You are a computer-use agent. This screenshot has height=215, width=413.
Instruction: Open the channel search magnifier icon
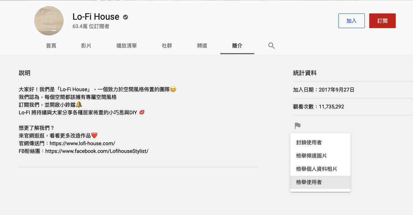(271, 46)
